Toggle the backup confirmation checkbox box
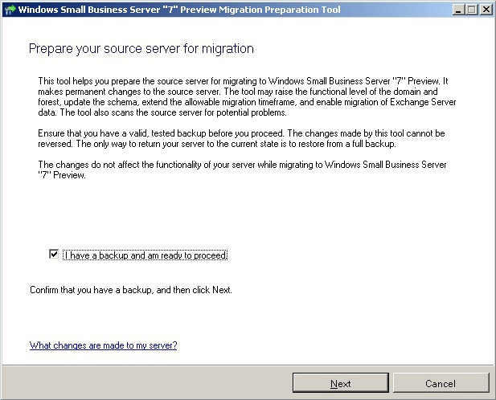The height and width of the screenshot is (400, 496). [54, 255]
